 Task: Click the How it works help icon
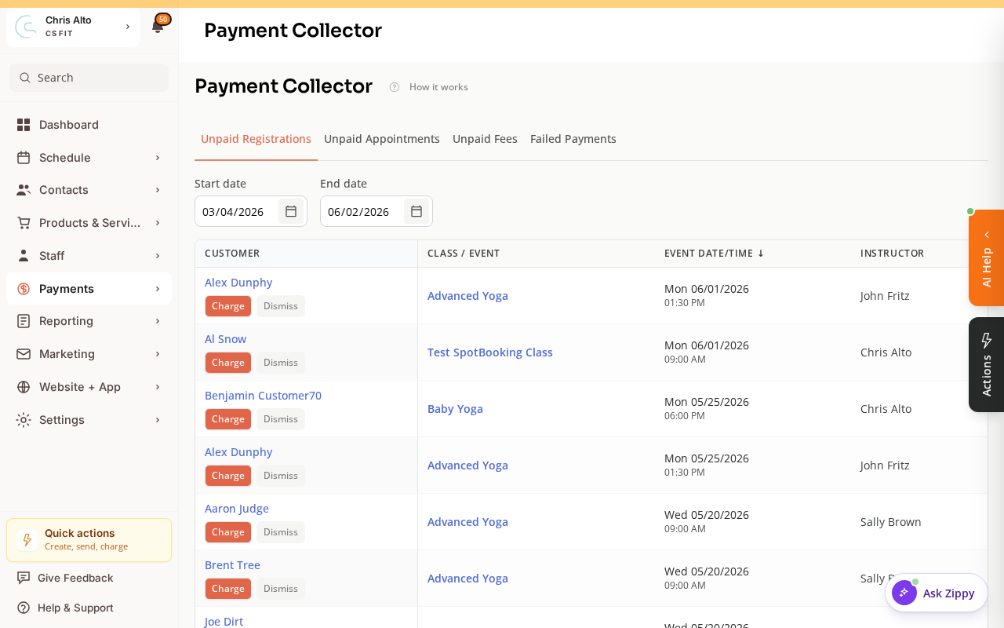pyautogui.click(x=395, y=87)
